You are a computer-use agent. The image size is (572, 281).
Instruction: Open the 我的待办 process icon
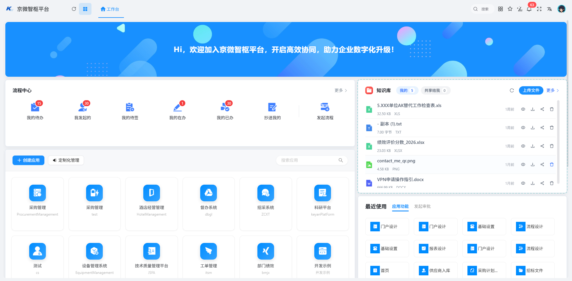click(35, 107)
